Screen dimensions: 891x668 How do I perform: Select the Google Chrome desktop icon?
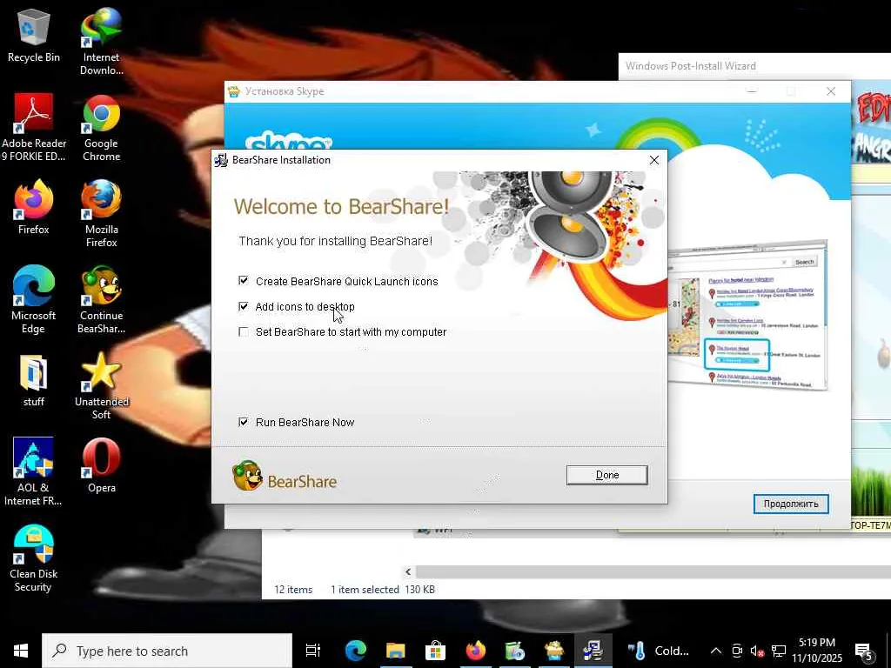click(101, 127)
